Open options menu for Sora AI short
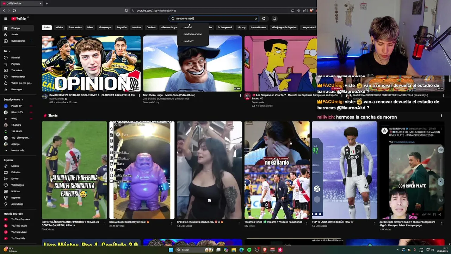Image resolution: width=451 pixels, height=254 pixels. [x=172, y=223]
